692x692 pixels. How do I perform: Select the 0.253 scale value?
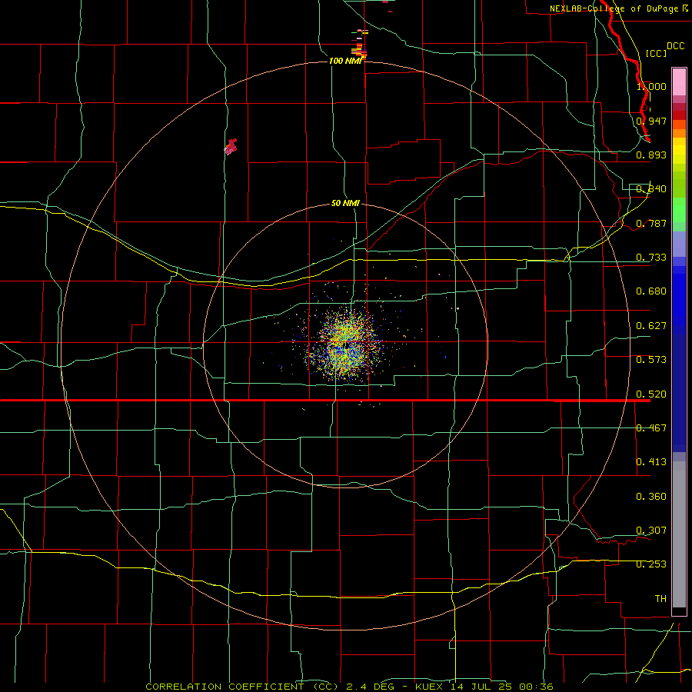point(651,564)
